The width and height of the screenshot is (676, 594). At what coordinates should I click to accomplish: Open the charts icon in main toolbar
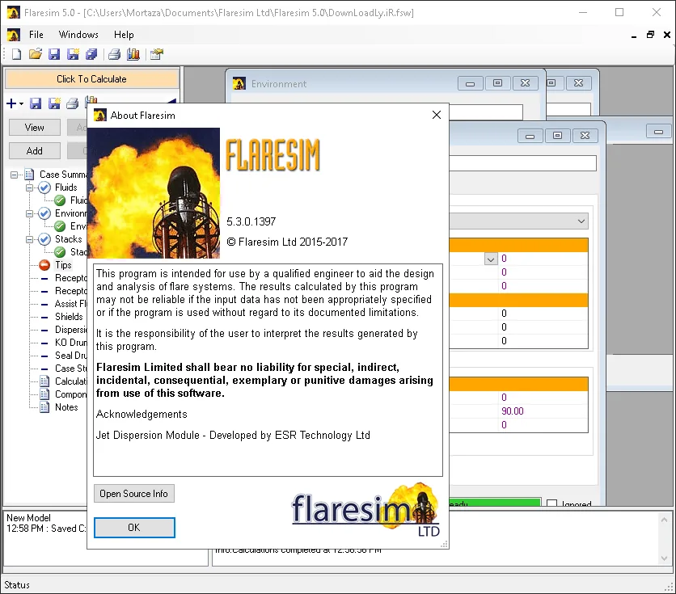(133, 54)
